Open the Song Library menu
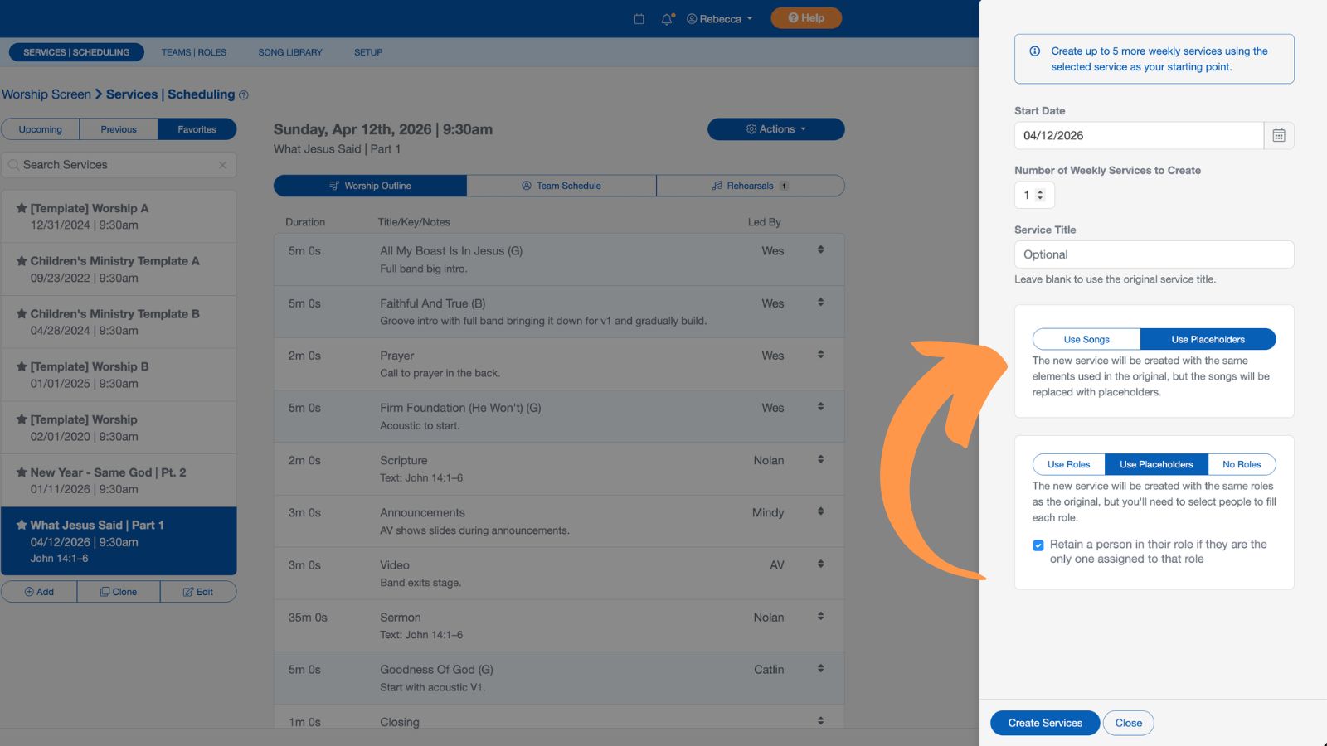The width and height of the screenshot is (1327, 746). [289, 52]
